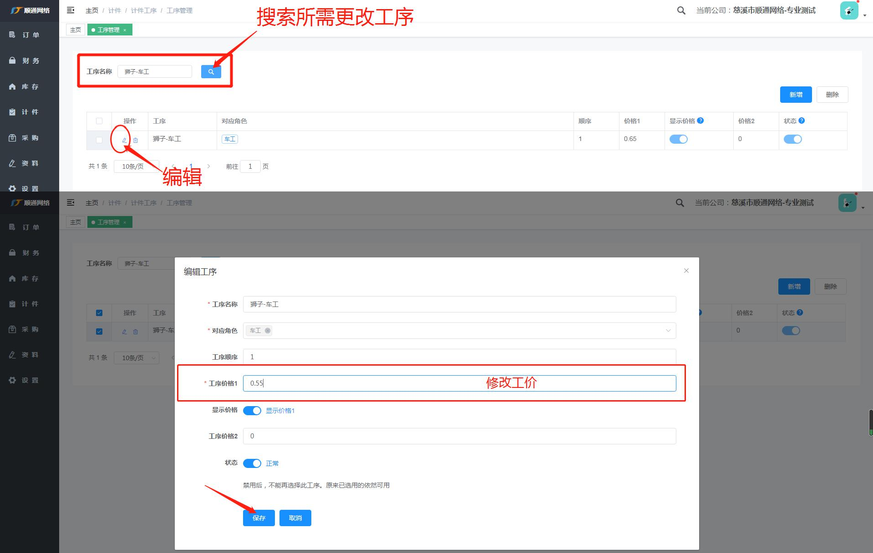Viewport: 873px width, 553px height.
Task: Remove 车工 role tag in edit dialog
Action: [x=268, y=331]
